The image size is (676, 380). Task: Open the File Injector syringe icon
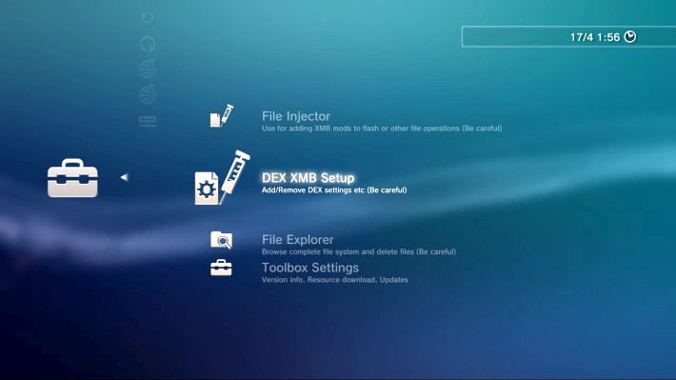[x=222, y=115]
